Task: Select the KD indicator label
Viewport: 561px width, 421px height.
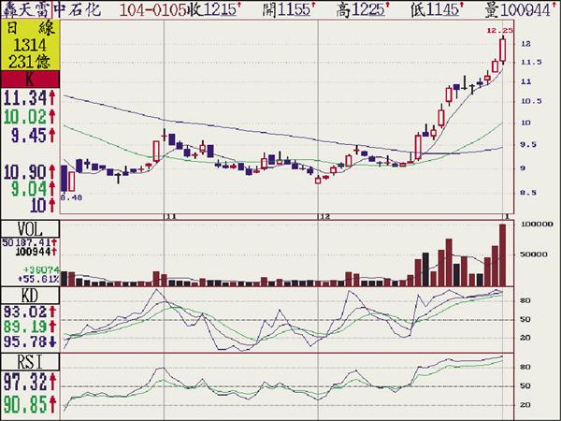Action: [x=30, y=296]
